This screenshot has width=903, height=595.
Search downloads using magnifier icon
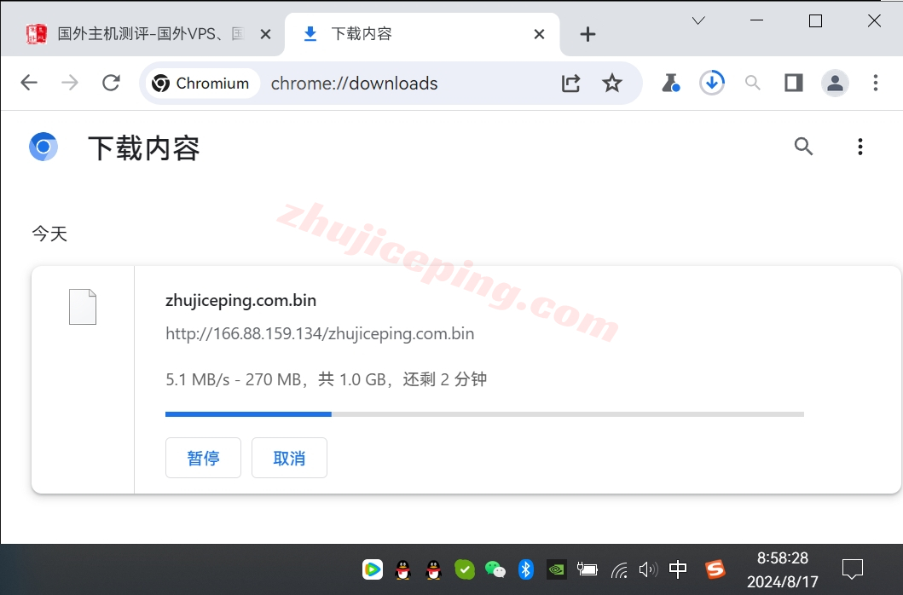click(803, 147)
